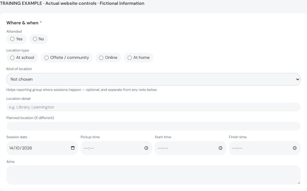Click the 'Where & when' section heading
Screen dimensions: 307x191
click(22, 23)
